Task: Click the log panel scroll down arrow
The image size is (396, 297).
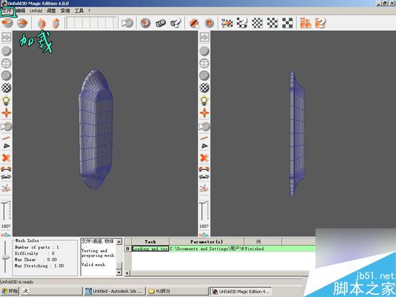Action: tap(119, 272)
